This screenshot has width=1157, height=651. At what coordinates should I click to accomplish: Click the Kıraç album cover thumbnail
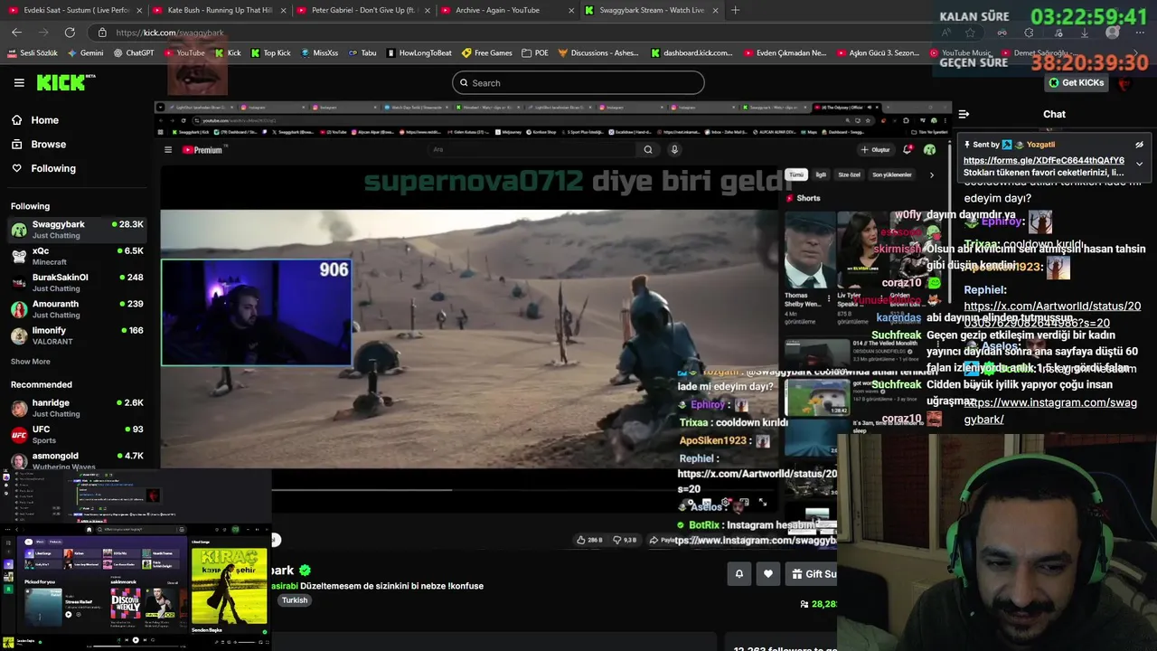pos(229,584)
